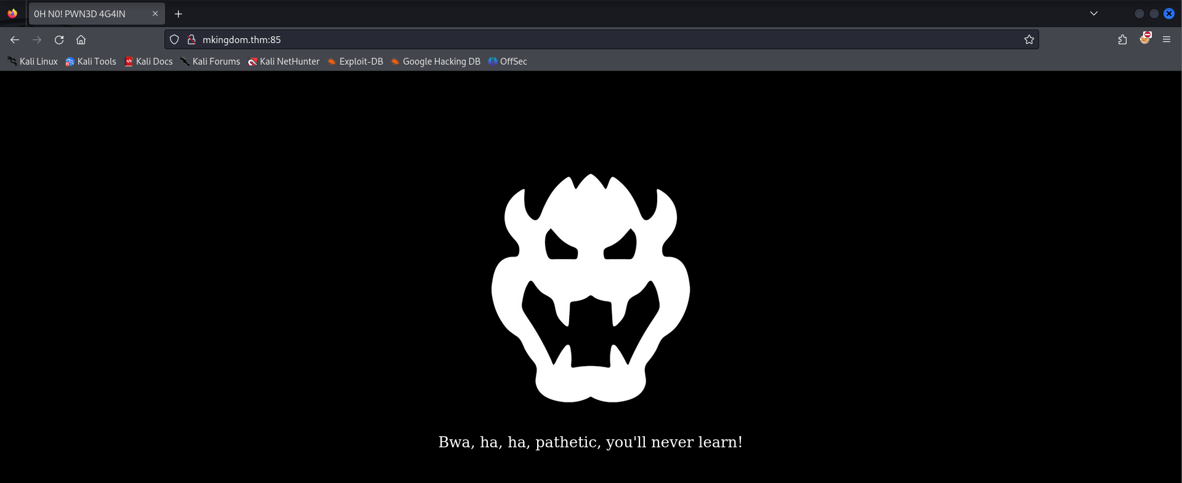Close the 0H N0! PWN3D 4G4IN tab

(x=155, y=14)
